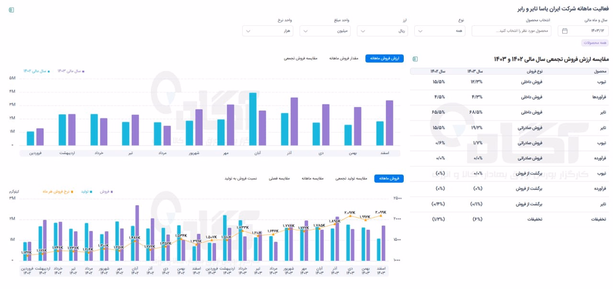The height and width of the screenshot is (289, 613).
Task: Click the ۱.۴۸۶K data label in the lower chart
Action: (135, 237)
